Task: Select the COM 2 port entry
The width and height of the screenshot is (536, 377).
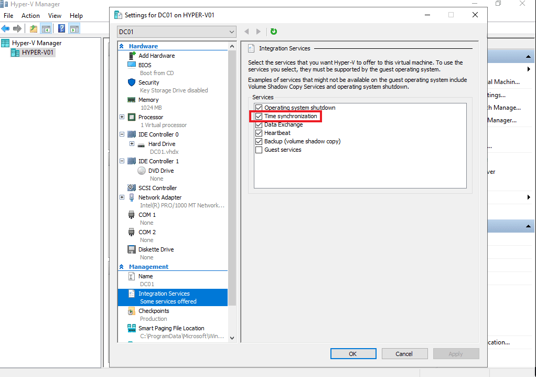Action: point(147,232)
